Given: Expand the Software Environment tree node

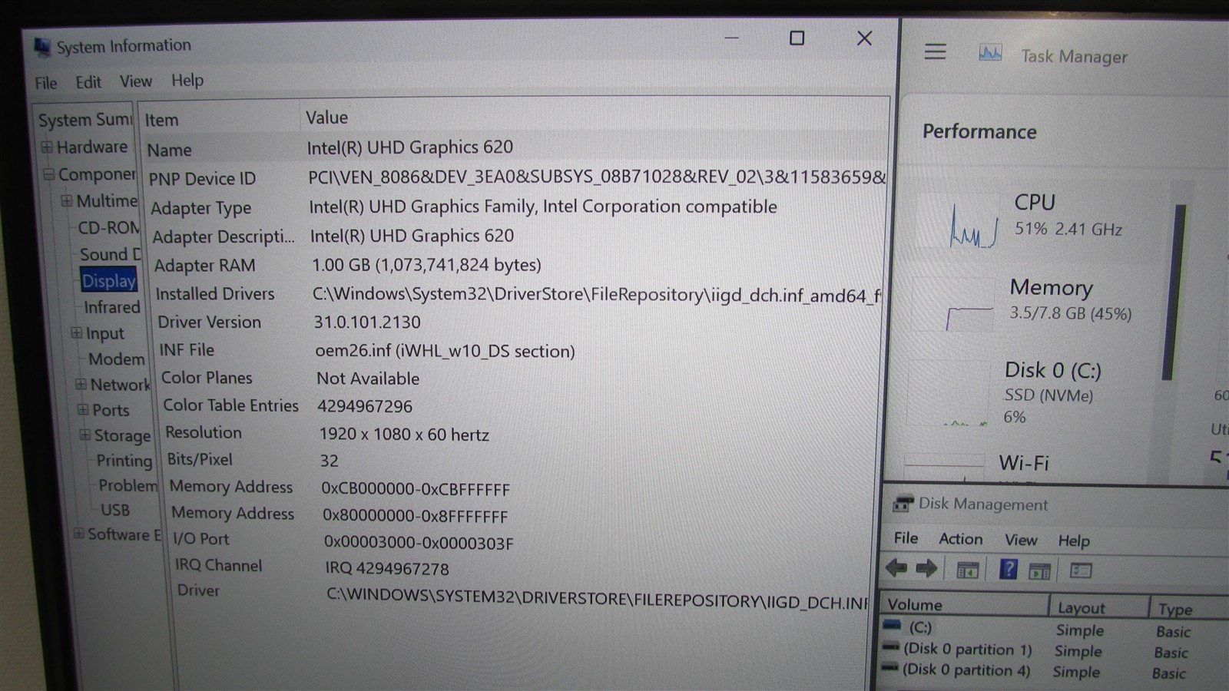Looking at the screenshot, I should point(78,534).
